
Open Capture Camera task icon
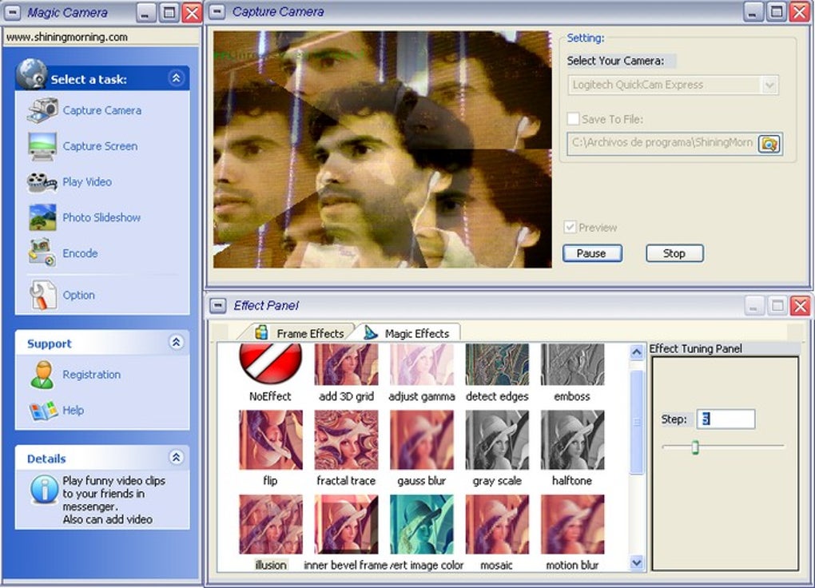(x=42, y=110)
